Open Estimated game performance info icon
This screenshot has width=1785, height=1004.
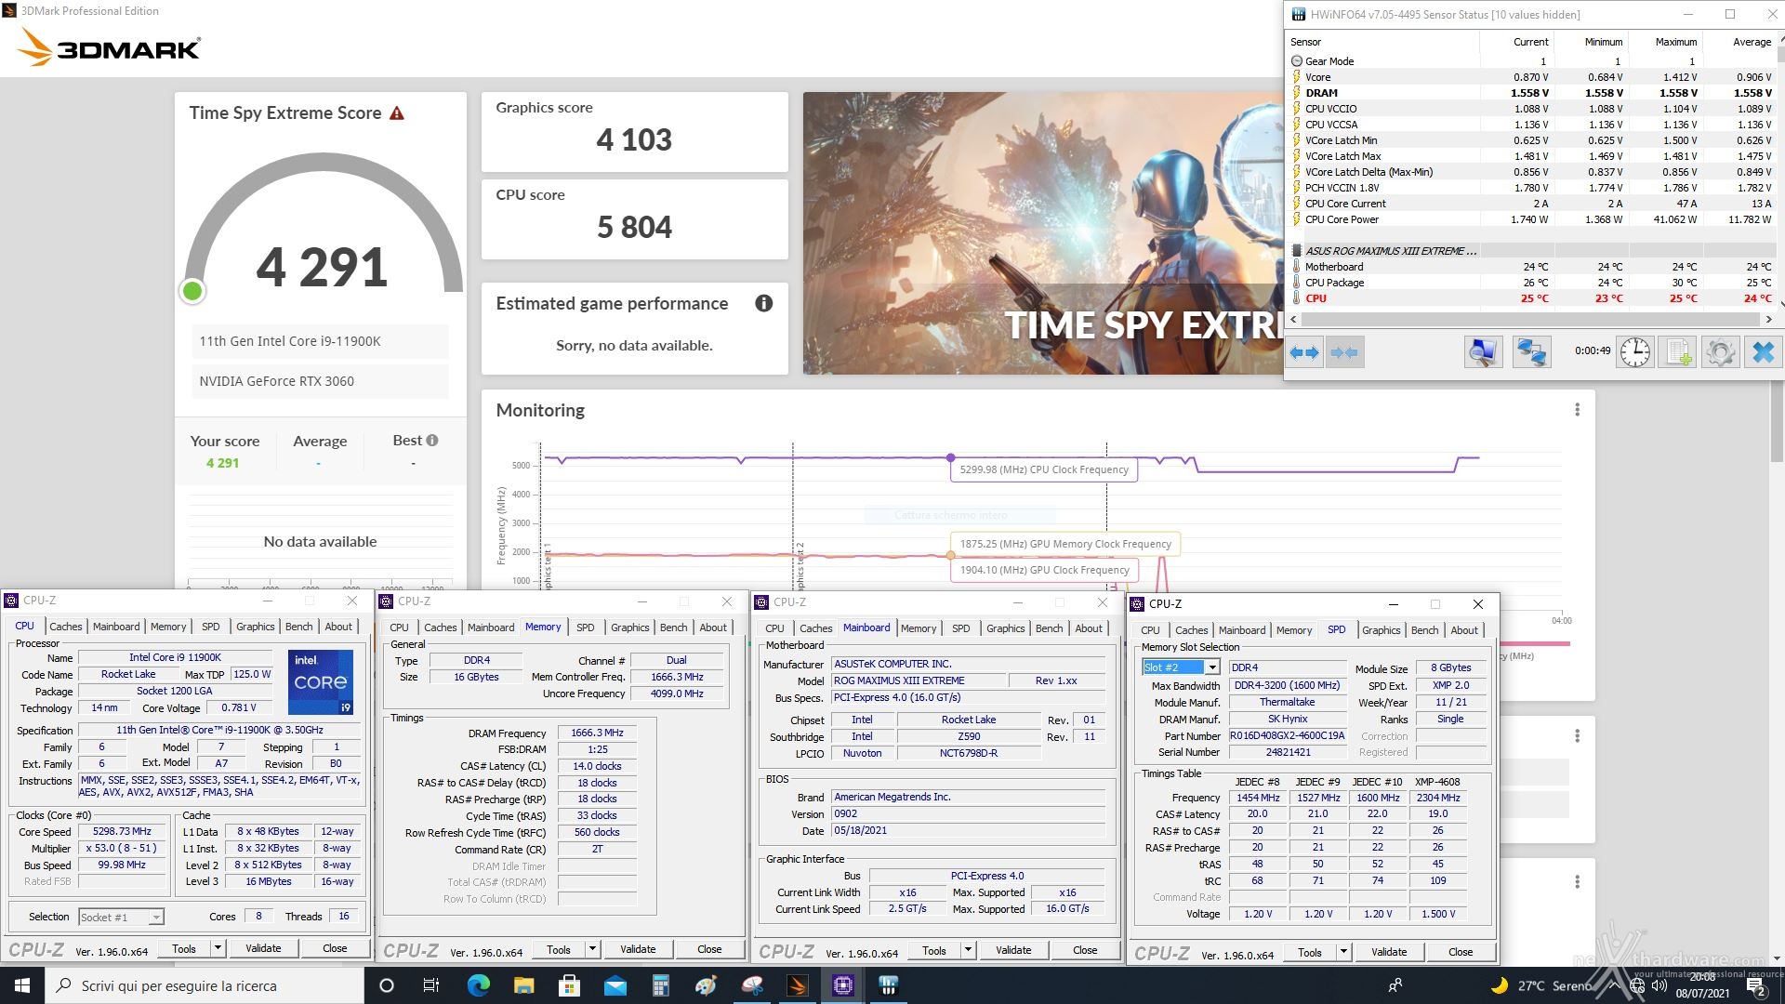[764, 303]
